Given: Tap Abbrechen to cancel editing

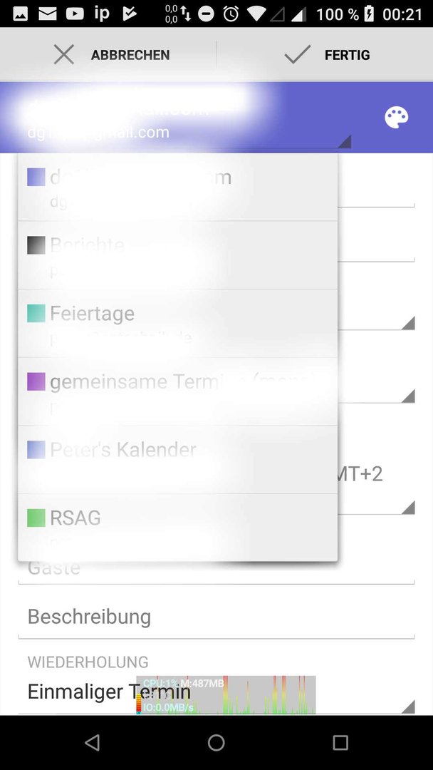Looking at the screenshot, I should (x=108, y=54).
